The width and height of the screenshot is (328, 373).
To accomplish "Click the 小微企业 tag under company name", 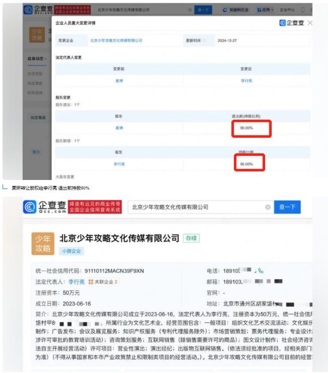I will coord(72,251).
